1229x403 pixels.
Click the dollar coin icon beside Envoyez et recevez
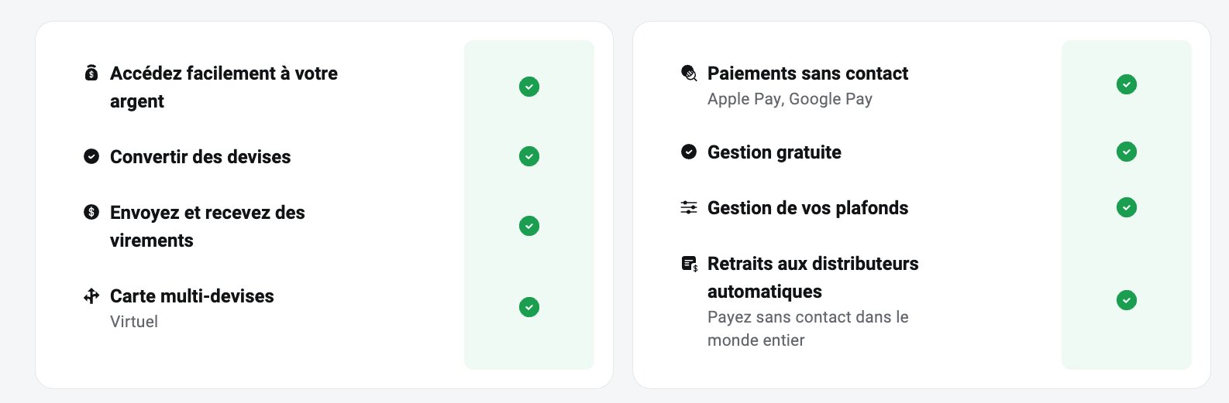pyautogui.click(x=91, y=212)
